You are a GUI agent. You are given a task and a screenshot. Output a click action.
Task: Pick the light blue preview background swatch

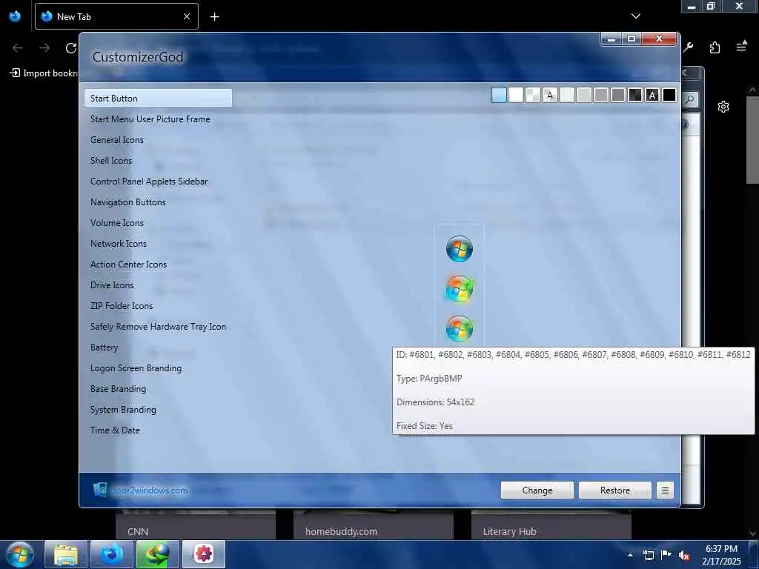click(x=499, y=96)
